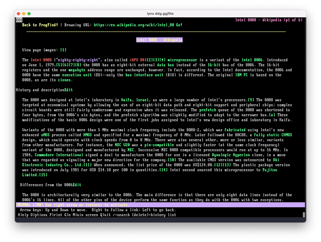Viewport: 321px width, 242px height.
Task: Open the green 'NEC' manufacturer link
Action: (131, 150)
